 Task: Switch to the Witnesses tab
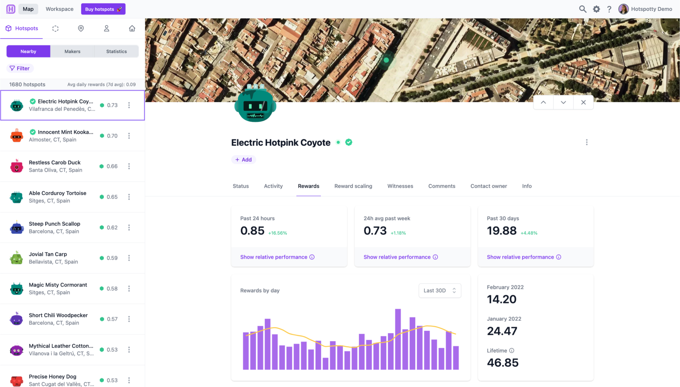(x=400, y=186)
